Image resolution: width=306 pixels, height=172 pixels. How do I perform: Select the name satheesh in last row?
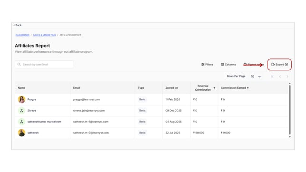(x=33, y=133)
